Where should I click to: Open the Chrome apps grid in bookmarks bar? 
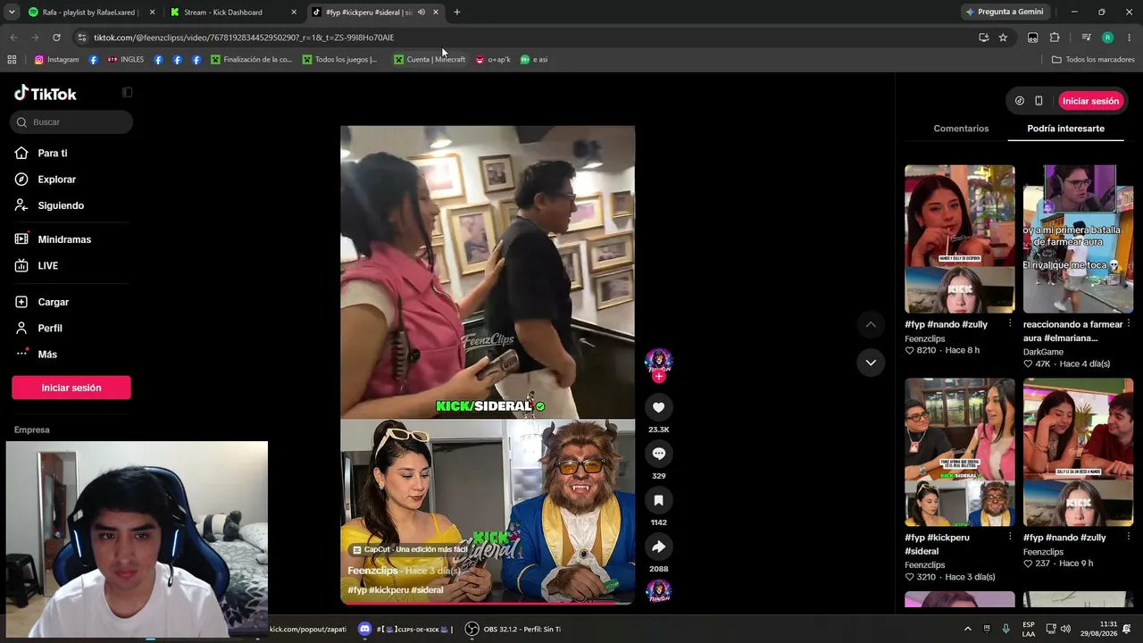(x=12, y=60)
